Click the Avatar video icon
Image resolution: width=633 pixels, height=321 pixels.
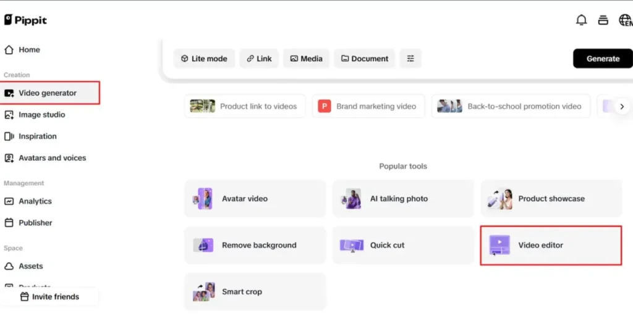click(203, 198)
